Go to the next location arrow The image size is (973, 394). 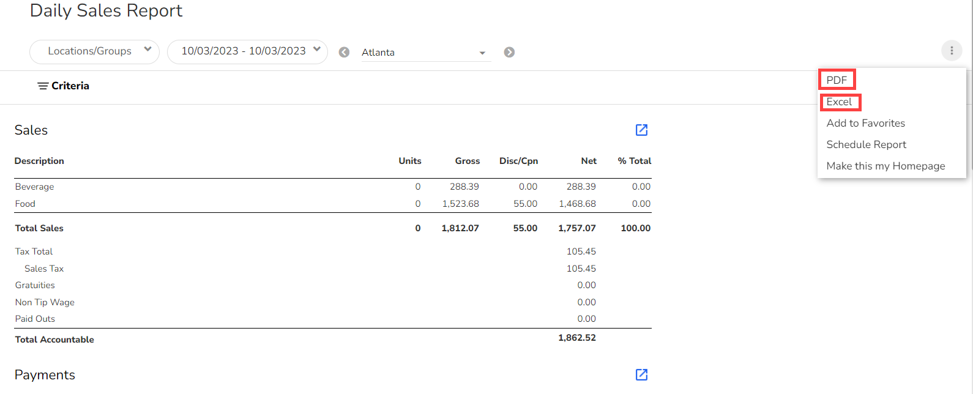509,53
